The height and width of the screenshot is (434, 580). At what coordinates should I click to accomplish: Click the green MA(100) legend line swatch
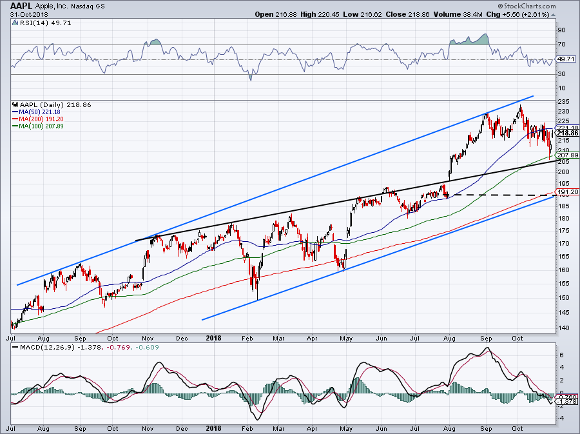[15, 126]
